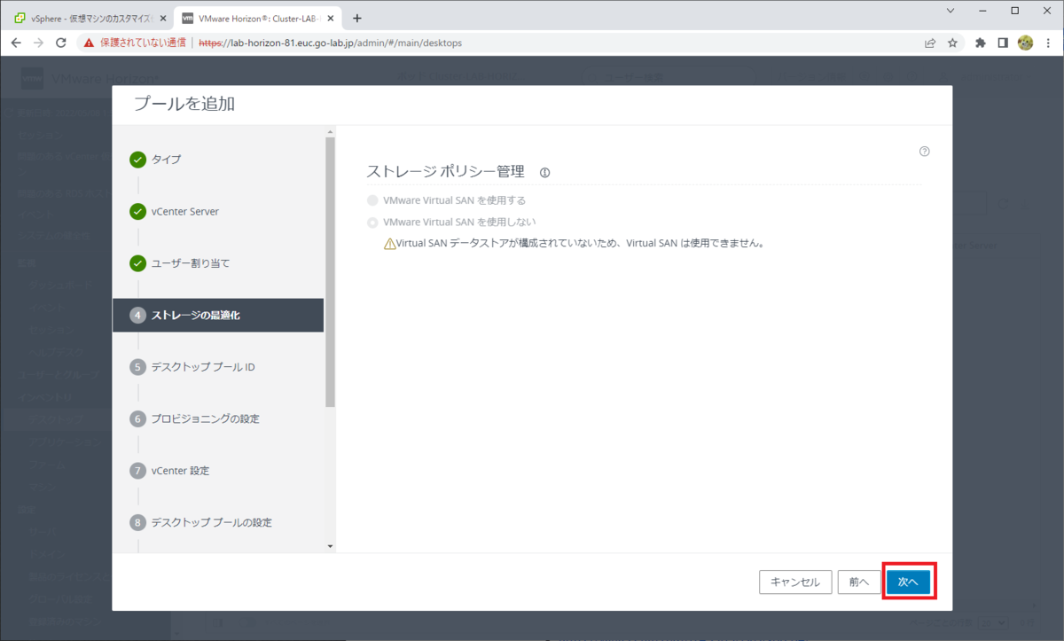Click the green check icon beside ユーザー割り当て
This screenshot has width=1064, height=641.
[137, 263]
